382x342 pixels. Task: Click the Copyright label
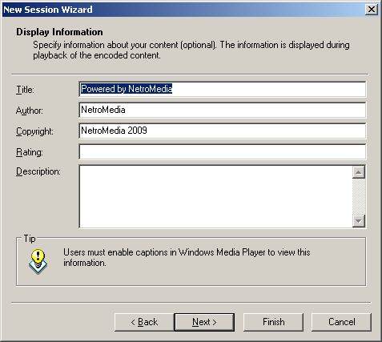click(x=34, y=131)
